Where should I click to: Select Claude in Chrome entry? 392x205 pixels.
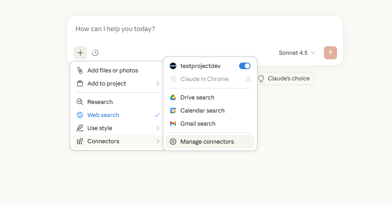tap(204, 79)
